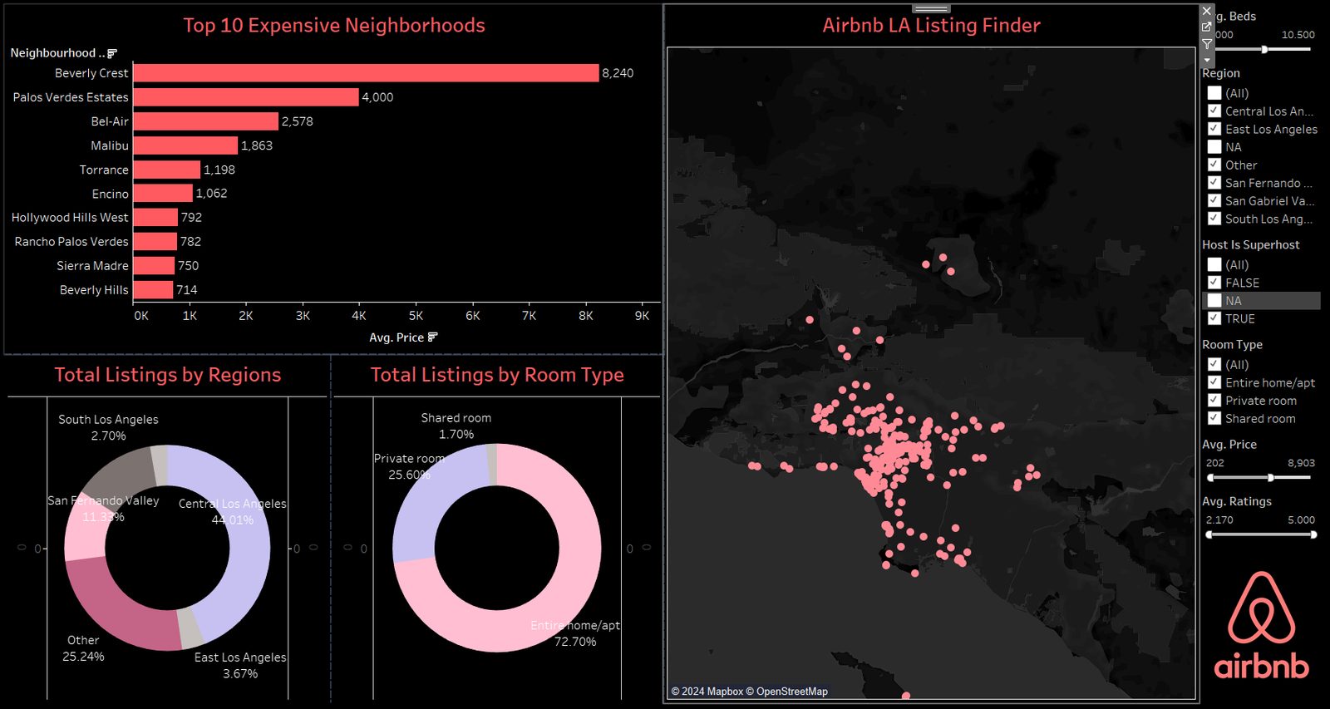1330x709 pixels.
Task: Uncheck the TRUE superhost checkbox
Action: point(1214,318)
